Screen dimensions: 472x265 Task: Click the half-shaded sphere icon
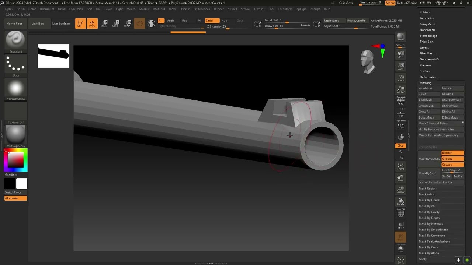152,24
